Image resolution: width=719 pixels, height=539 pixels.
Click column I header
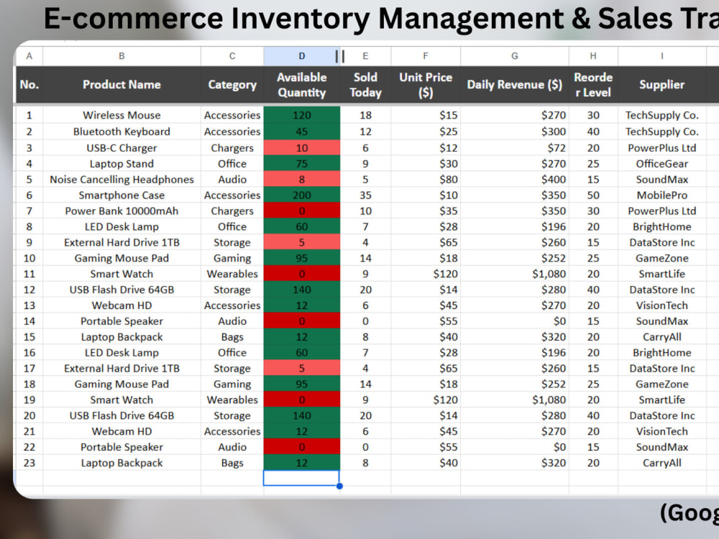661,56
